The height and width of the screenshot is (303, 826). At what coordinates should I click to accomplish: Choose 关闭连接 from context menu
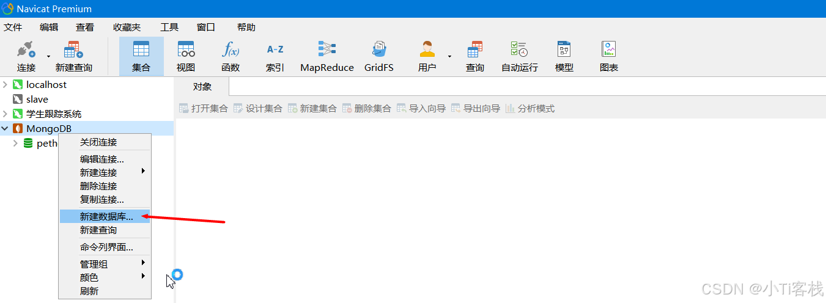click(x=105, y=142)
